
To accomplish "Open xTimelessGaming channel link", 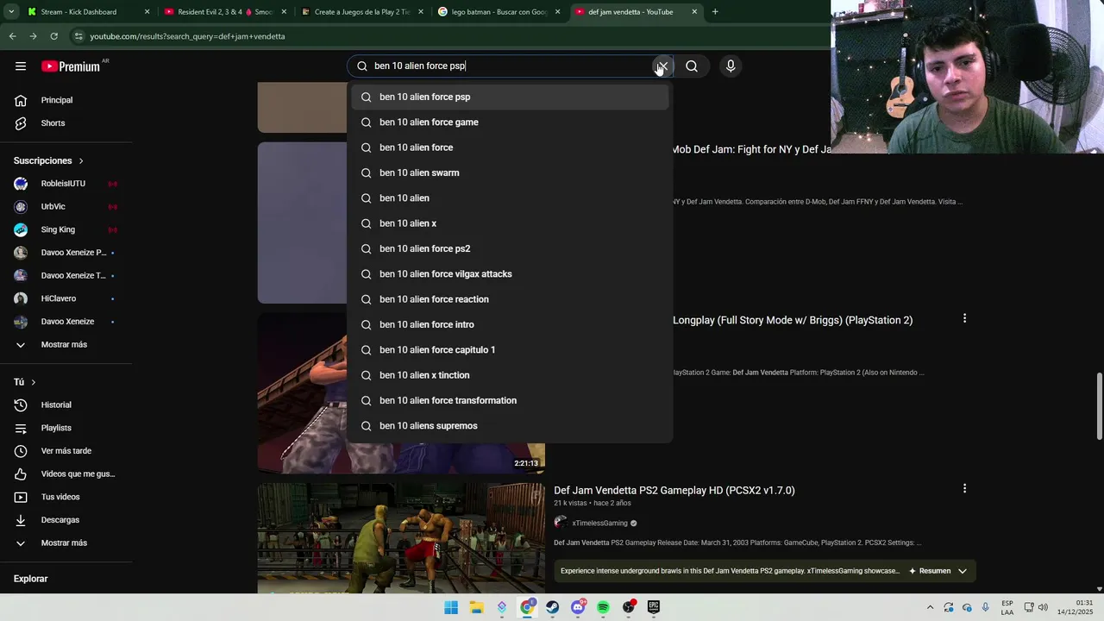I will click(599, 523).
